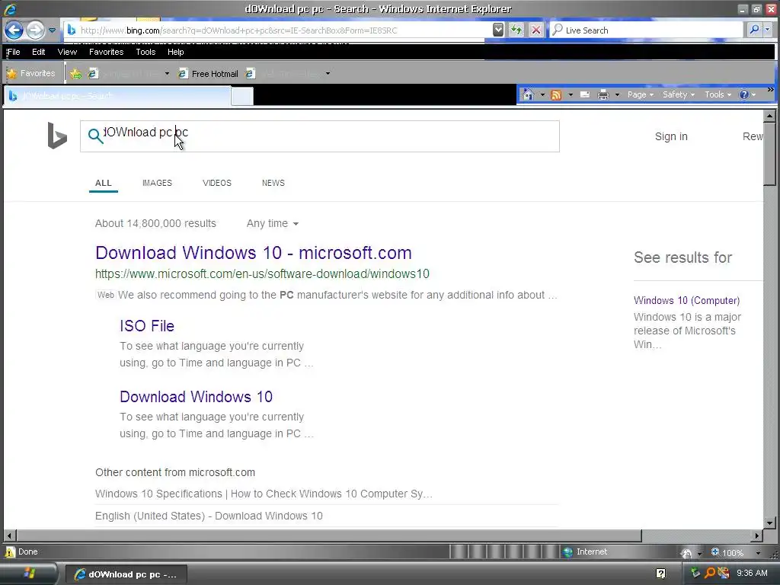
Task: Open the Download Windows 10 sublink
Action: click(x=196, y=396)
